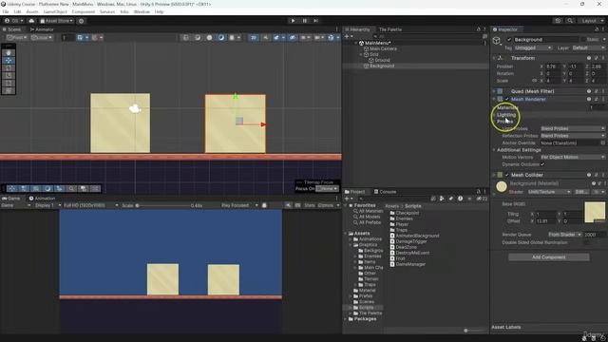Toggle Dynamic Occlusion checkbox
Screen dimensions: 608x342
[542, 164]
